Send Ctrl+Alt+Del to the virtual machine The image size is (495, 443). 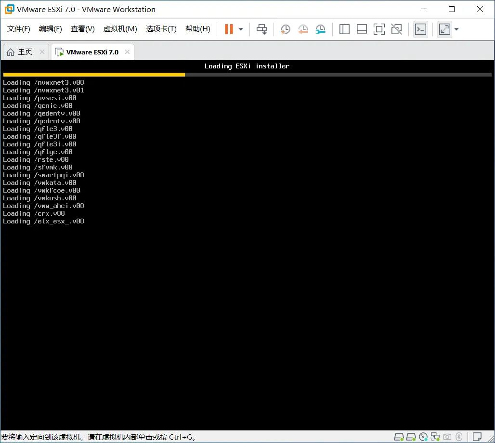click(261, 29)
